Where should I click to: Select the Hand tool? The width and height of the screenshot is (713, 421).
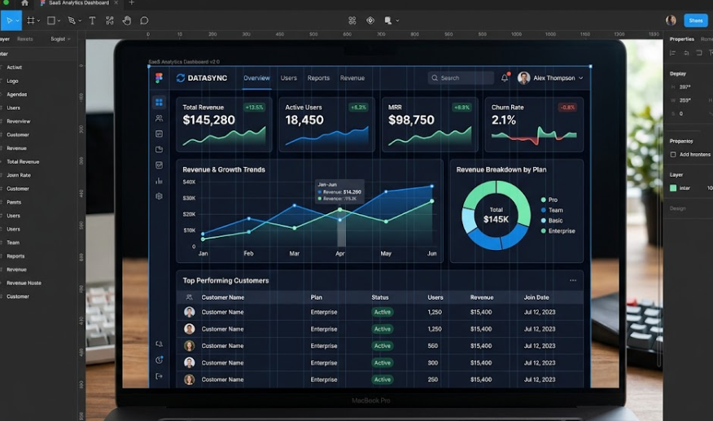[127, 20]
